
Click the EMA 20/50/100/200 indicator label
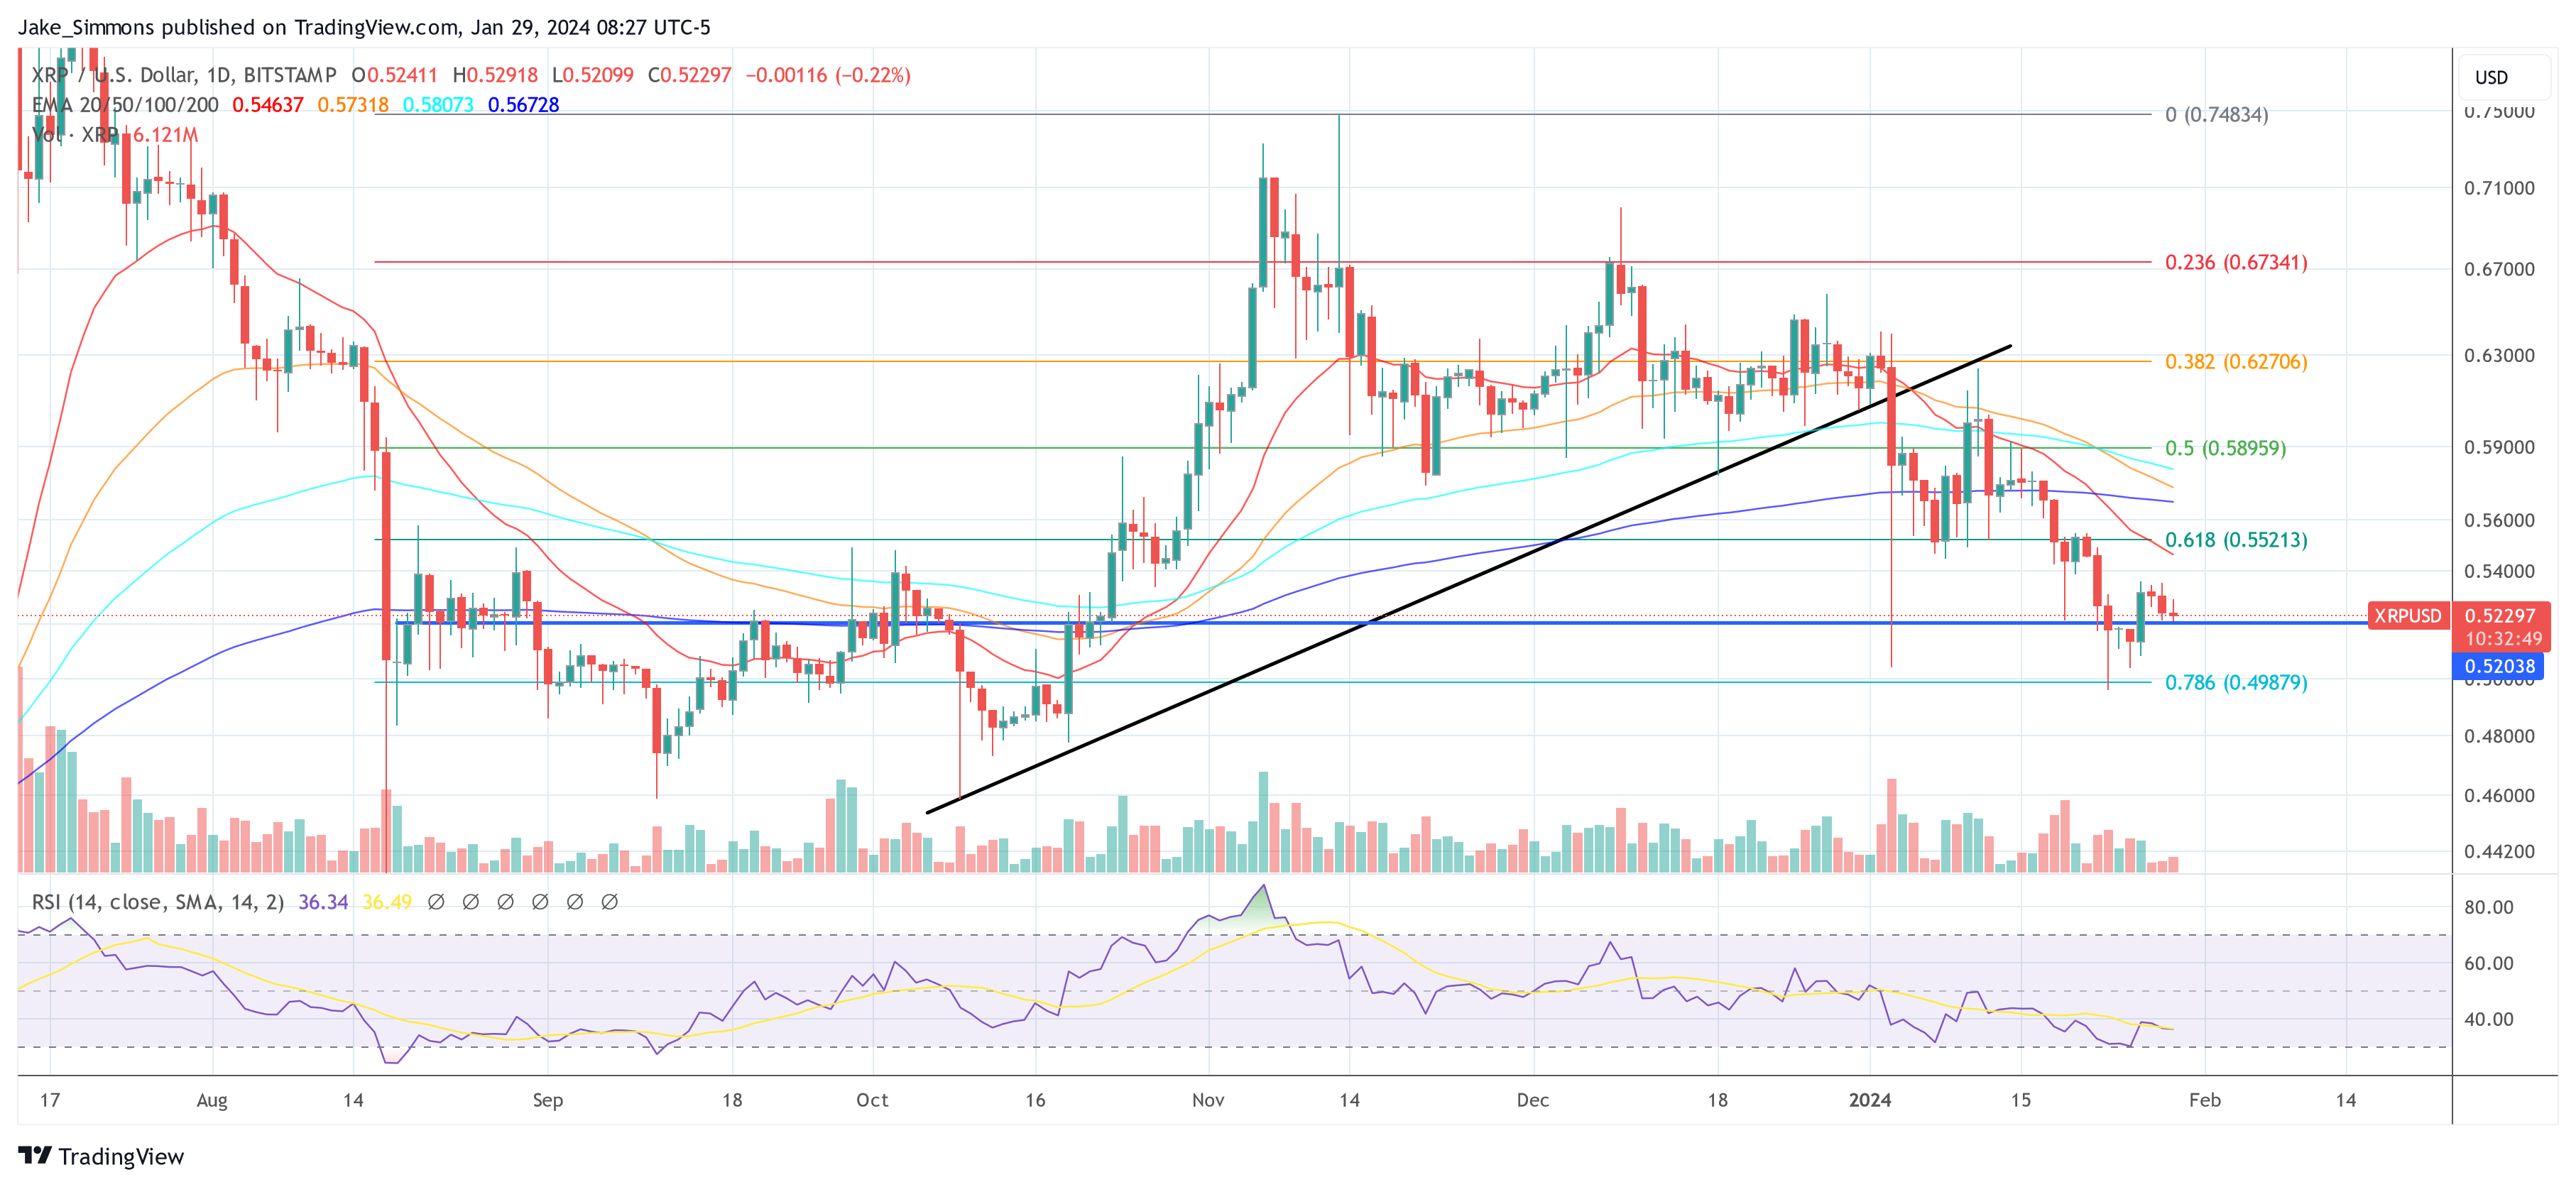(125, 105)
